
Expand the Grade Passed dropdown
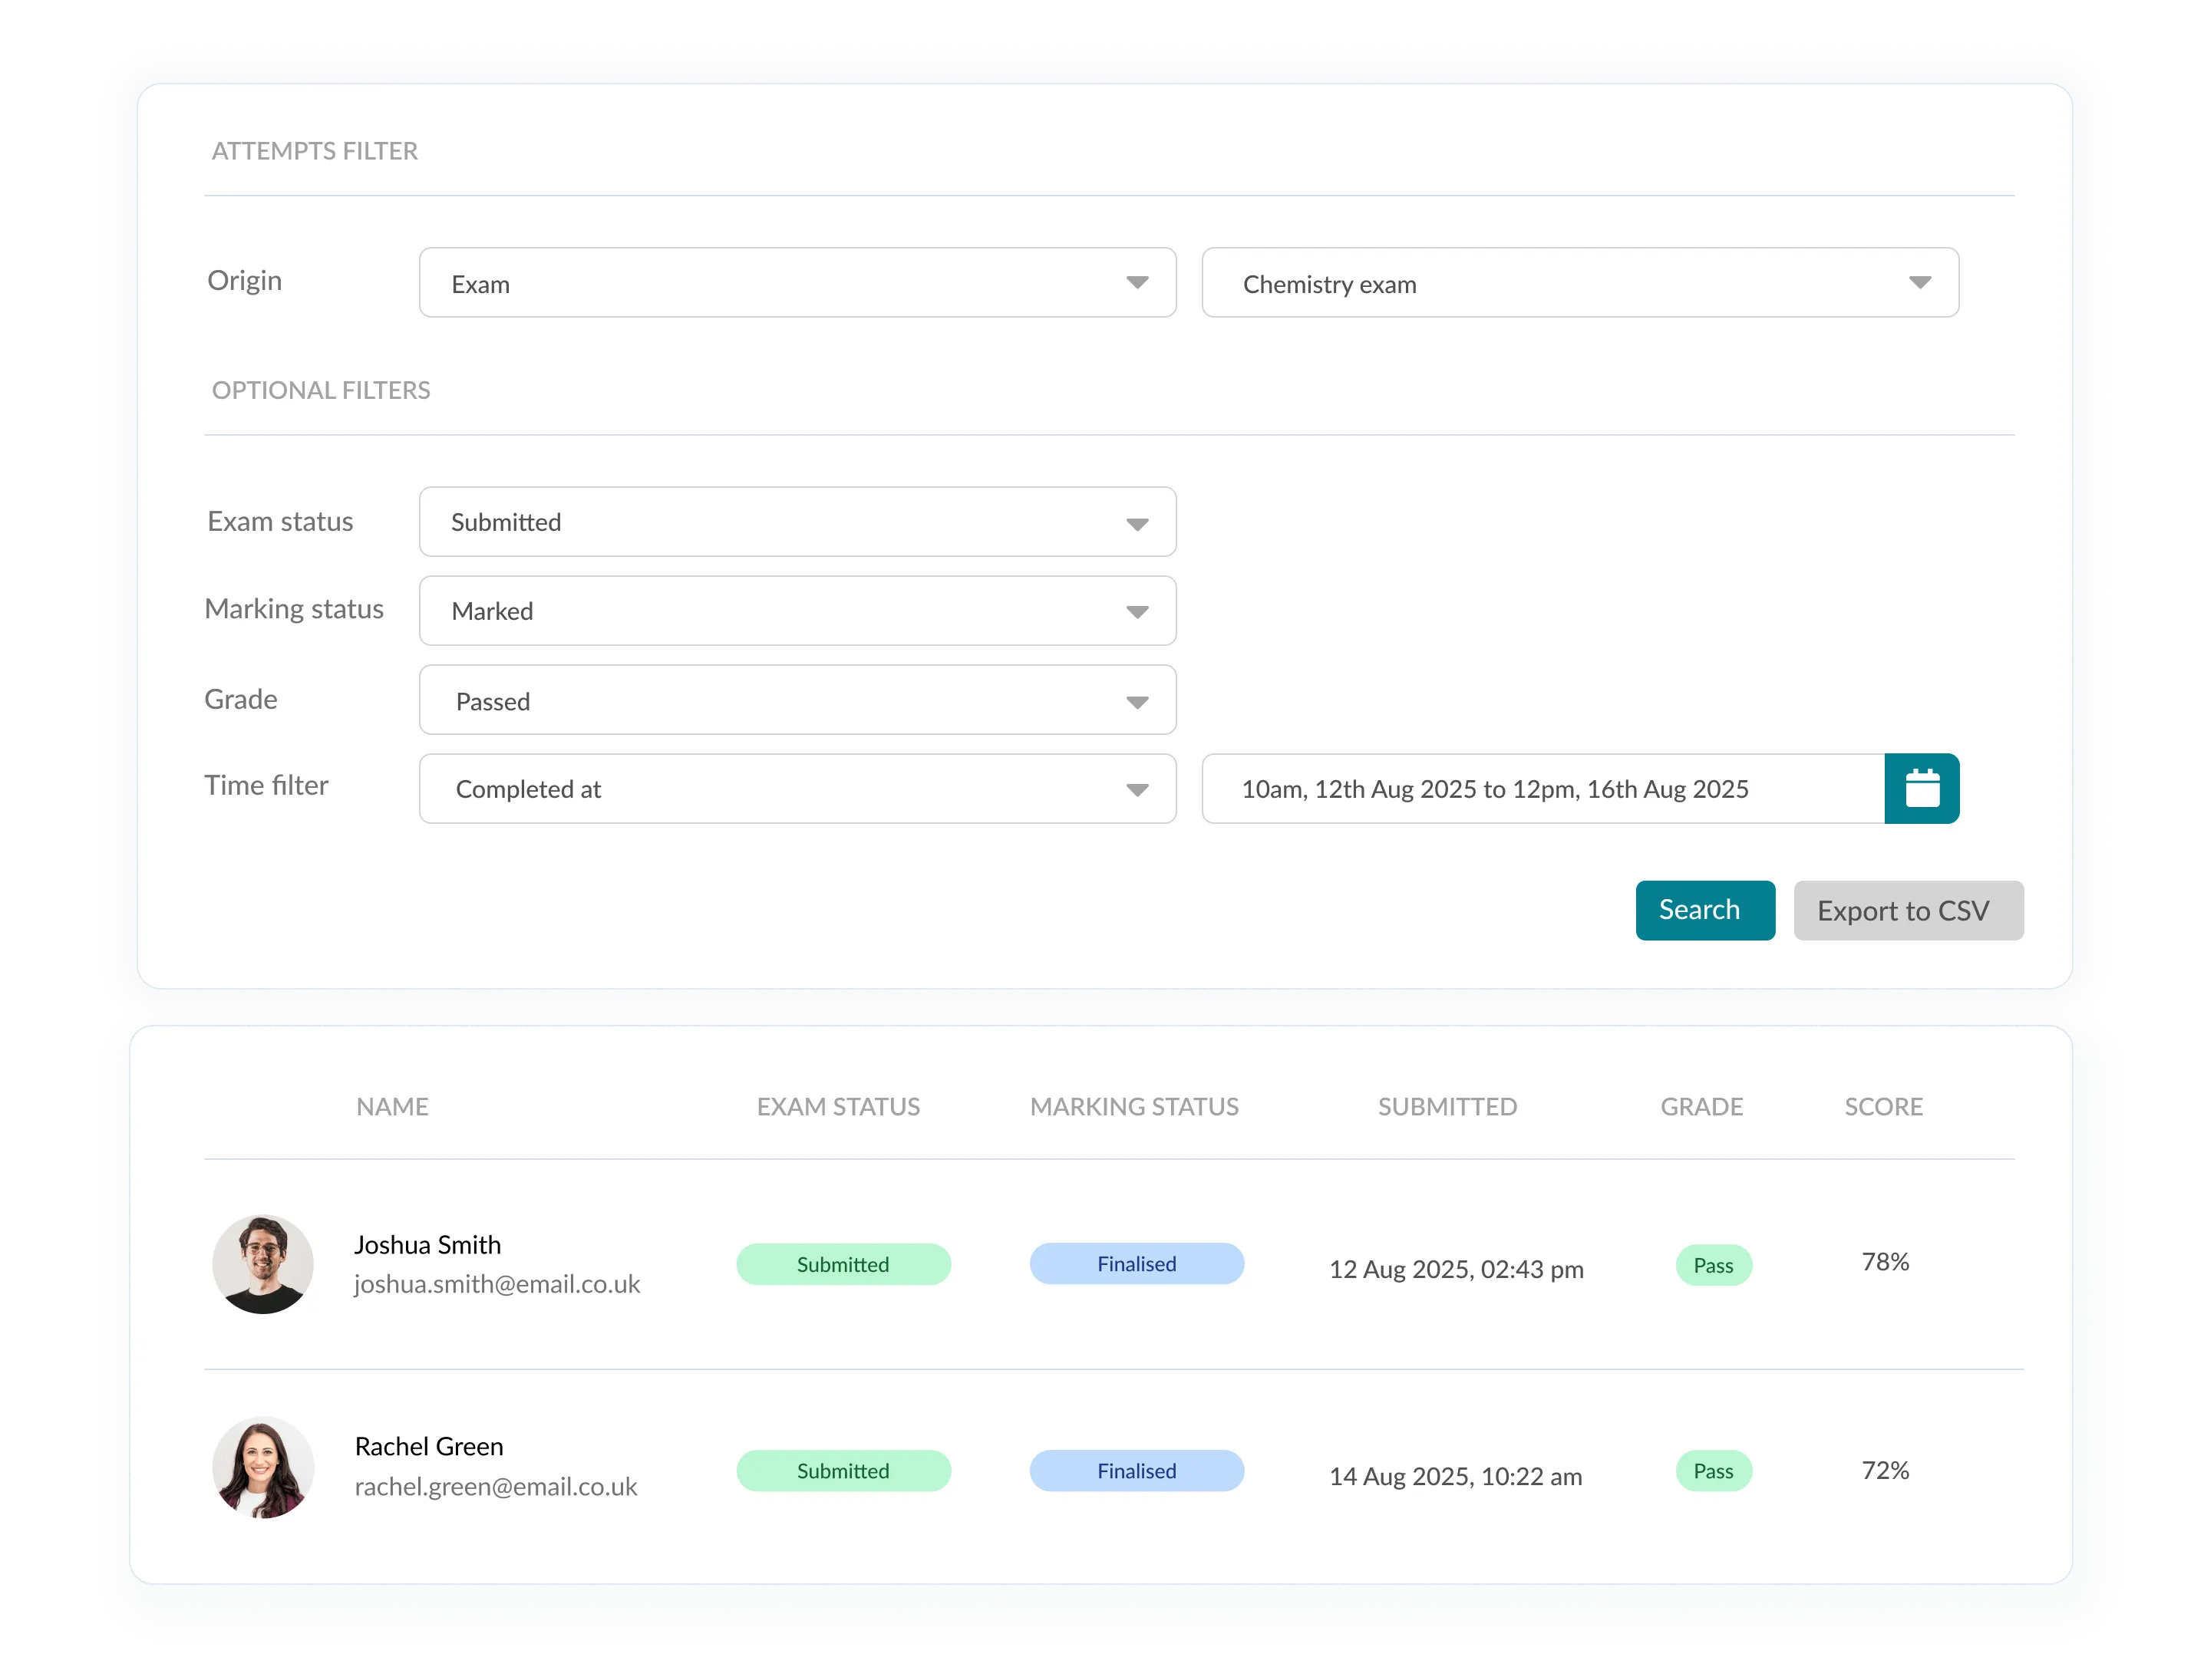pos(797,700)
